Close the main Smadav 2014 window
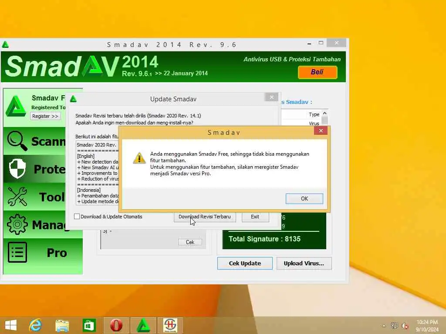 (x=337, y=43)
